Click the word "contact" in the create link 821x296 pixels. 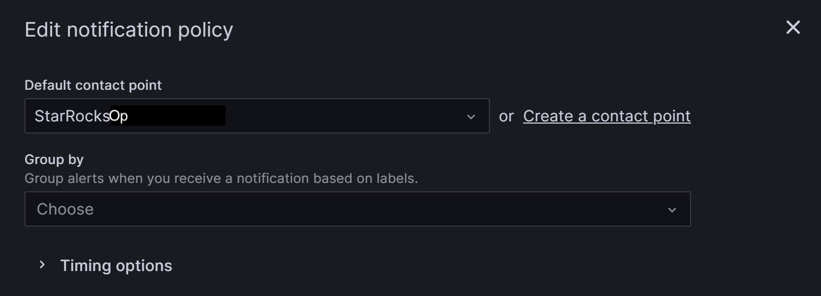(617, 116)
